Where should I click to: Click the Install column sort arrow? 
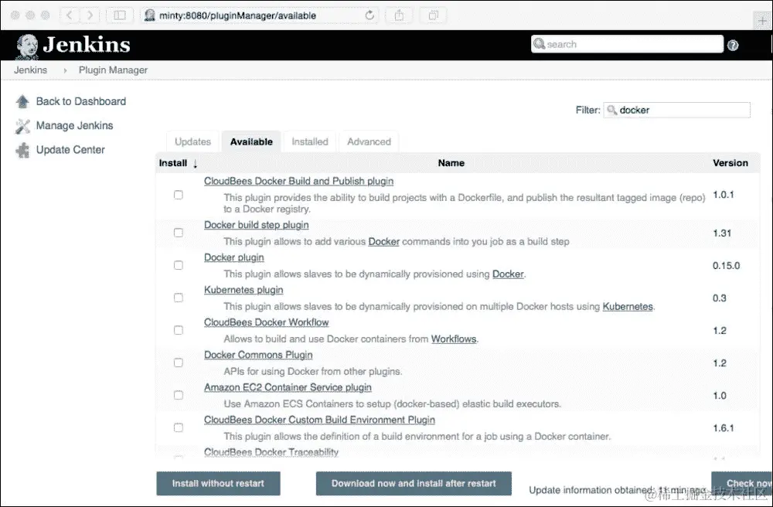coord(196,164)
